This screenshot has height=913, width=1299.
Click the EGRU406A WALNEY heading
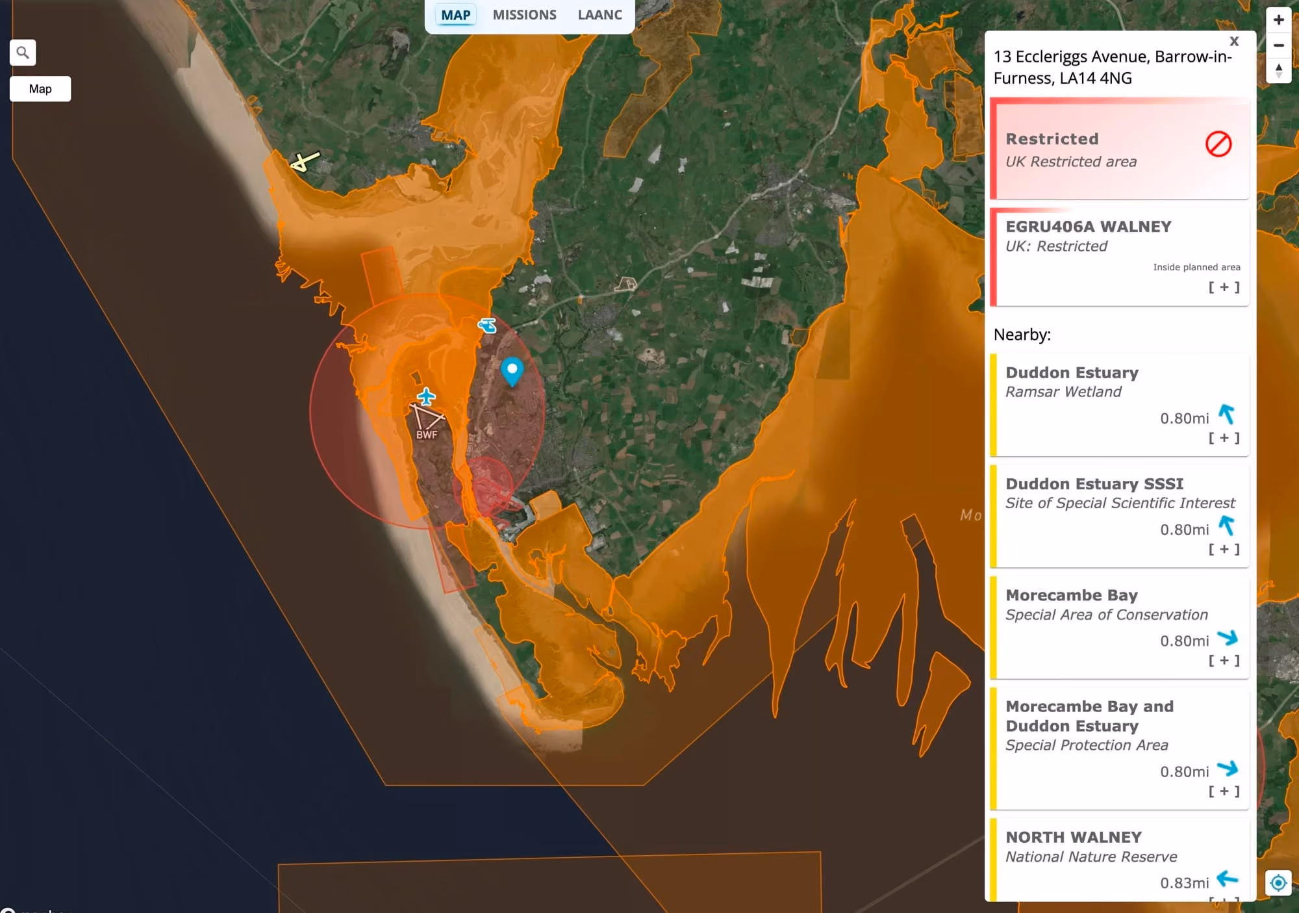point(1088,227)
